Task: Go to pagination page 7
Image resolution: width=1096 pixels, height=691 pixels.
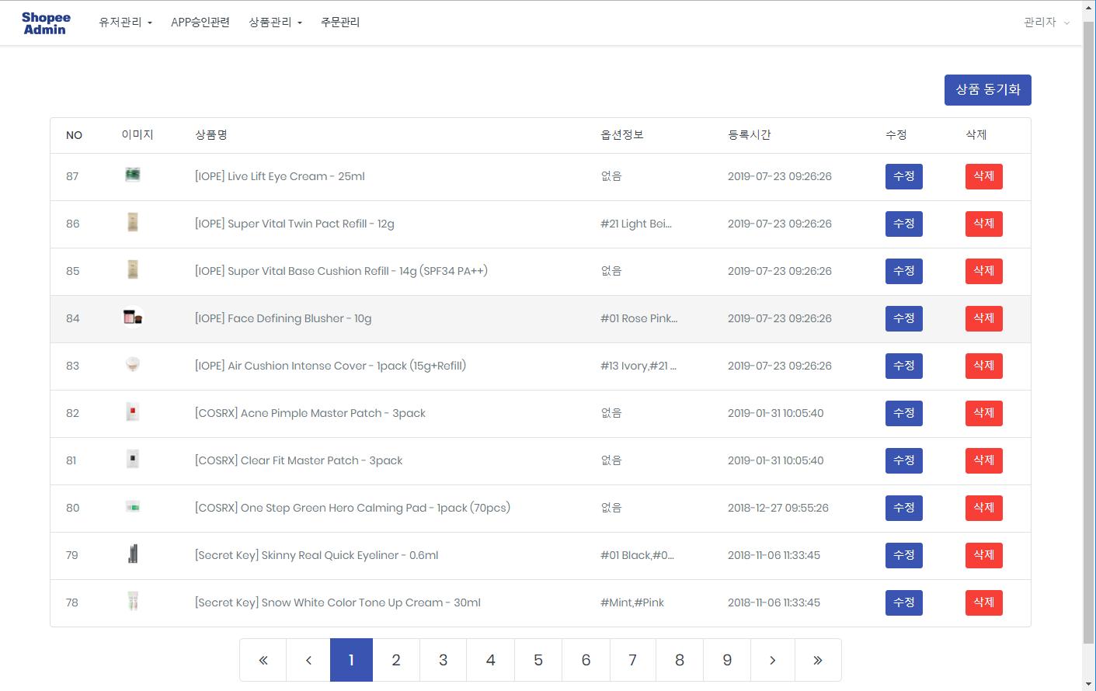Action: tap(633, 660)
